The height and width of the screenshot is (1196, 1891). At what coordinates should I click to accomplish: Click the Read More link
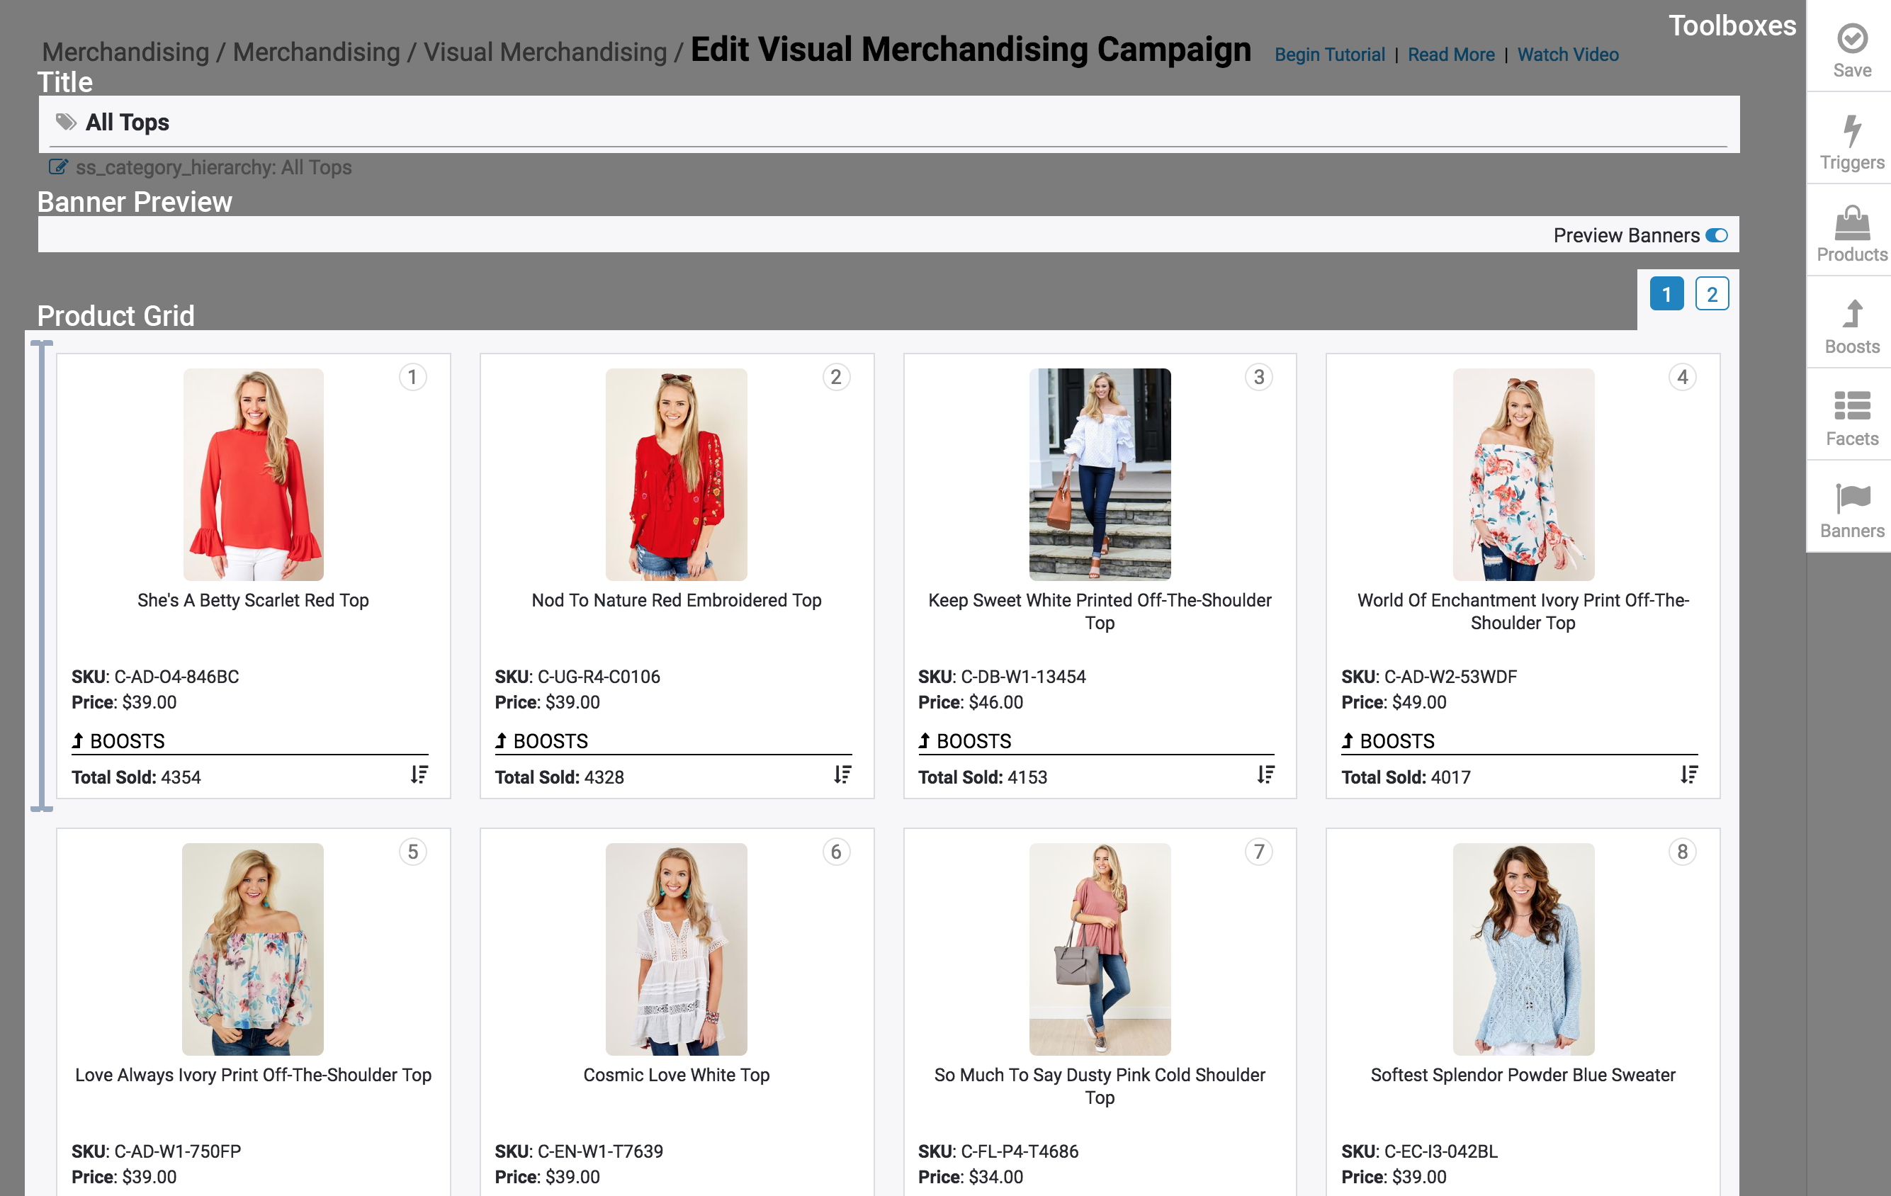tap(1450, 55)
